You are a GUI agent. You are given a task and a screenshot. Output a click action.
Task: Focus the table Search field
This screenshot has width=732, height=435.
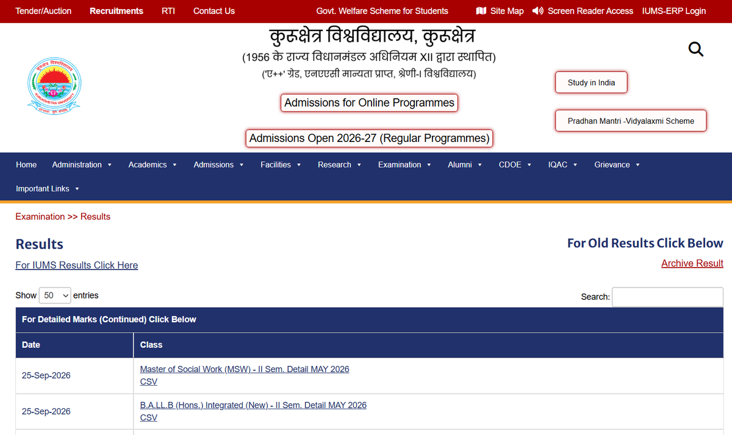(667, 297)
